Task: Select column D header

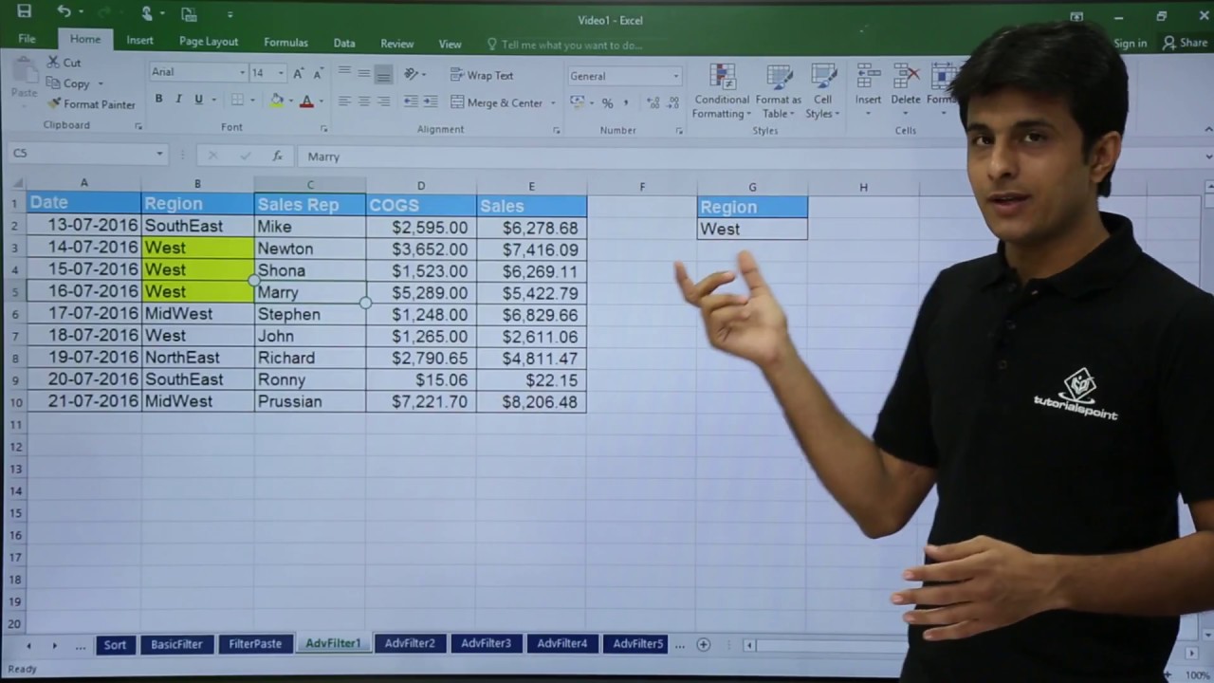Action: pos(421,186)
